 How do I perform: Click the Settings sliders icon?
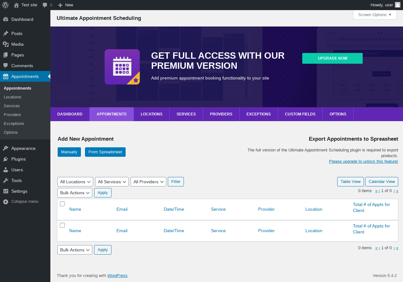(6, 191)
